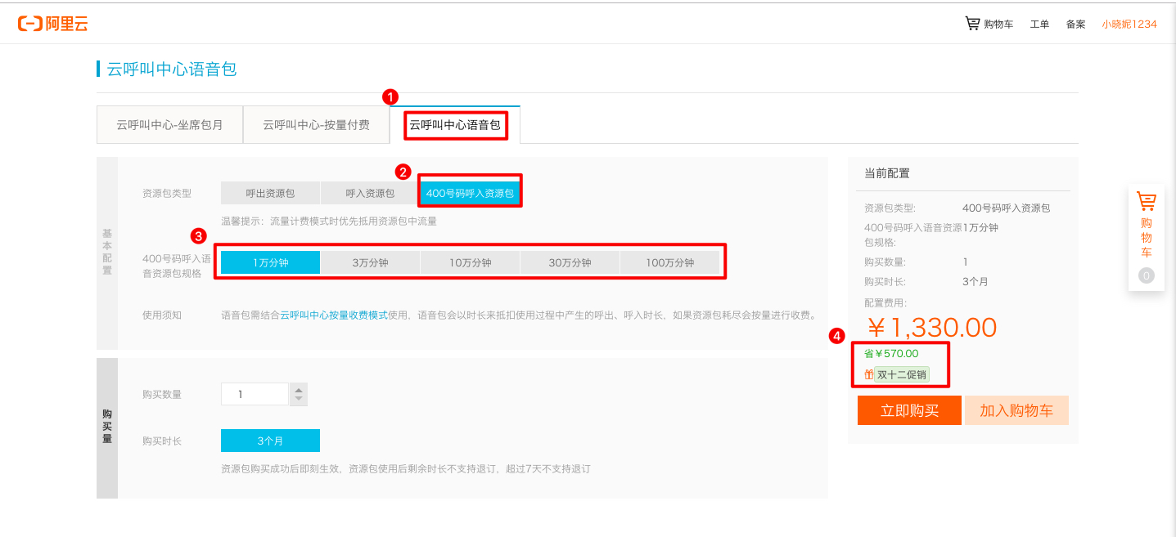The height and width of the screenshot is (537, 1176).
Task: Switch to 云呼叫中心-按量付费 tab
Action: tap(316, 125)
